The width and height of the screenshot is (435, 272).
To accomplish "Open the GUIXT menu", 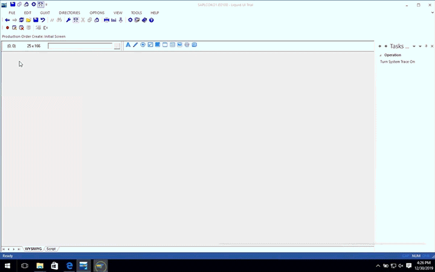I will (45, 13).
